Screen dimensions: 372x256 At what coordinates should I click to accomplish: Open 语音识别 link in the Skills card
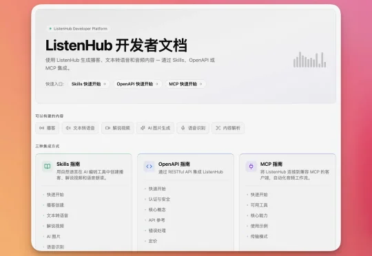pos(55,247)
